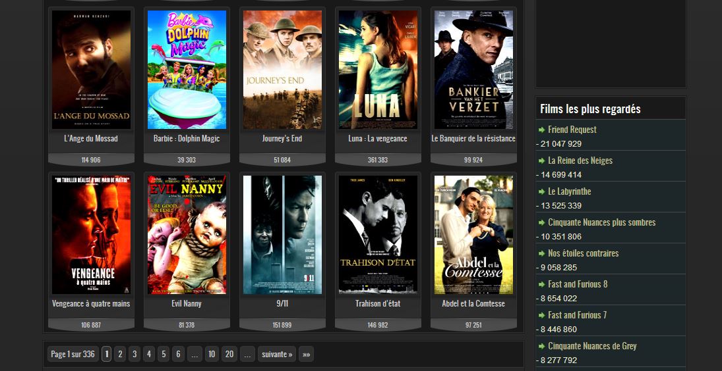Click the 9/11 title link

point(282,303)
